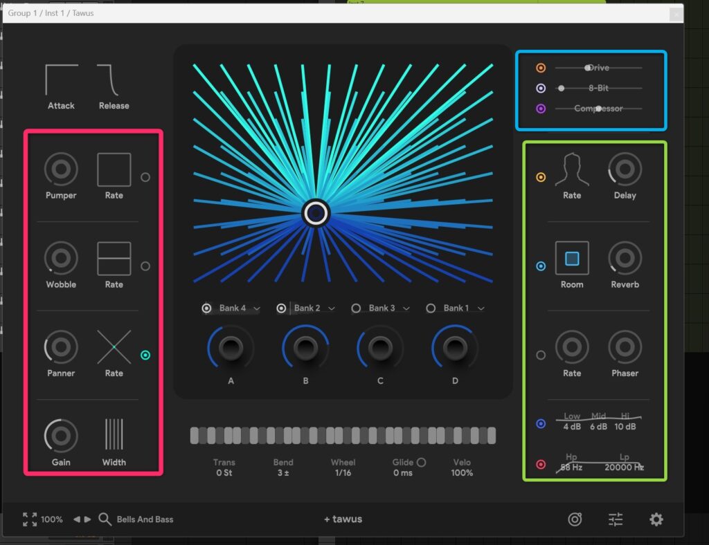This screenshot has height=545, width=709.
Task: Adjust the Drive slider
Action: point(588,68)
